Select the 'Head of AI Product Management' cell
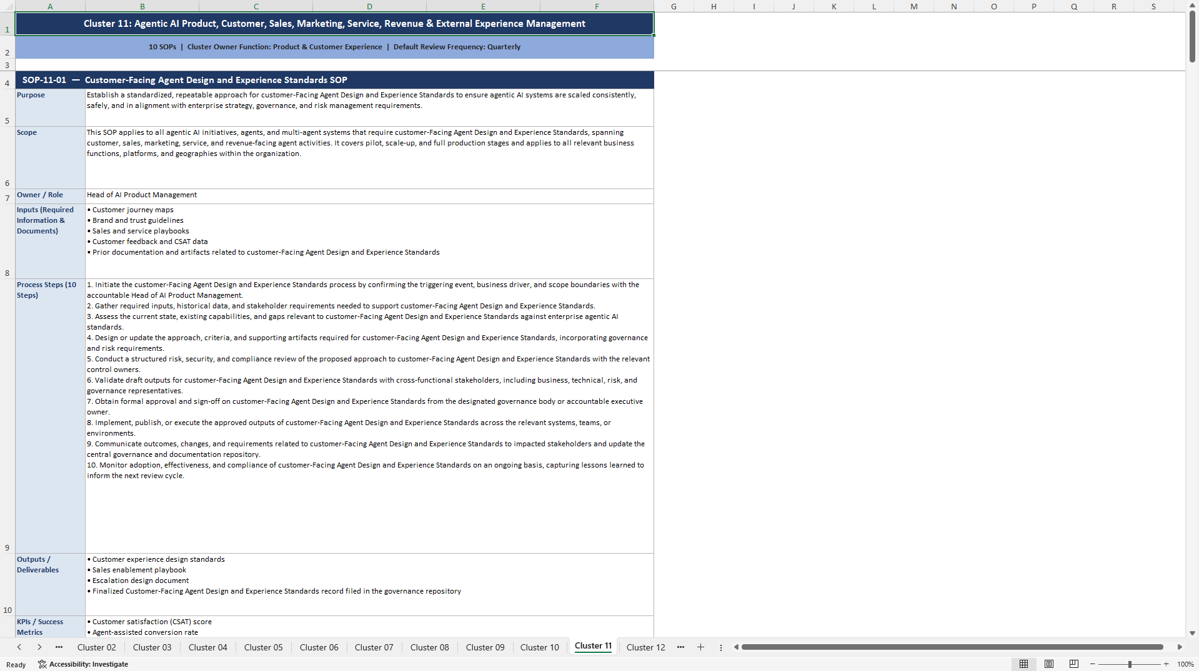 tap(369, 196)
